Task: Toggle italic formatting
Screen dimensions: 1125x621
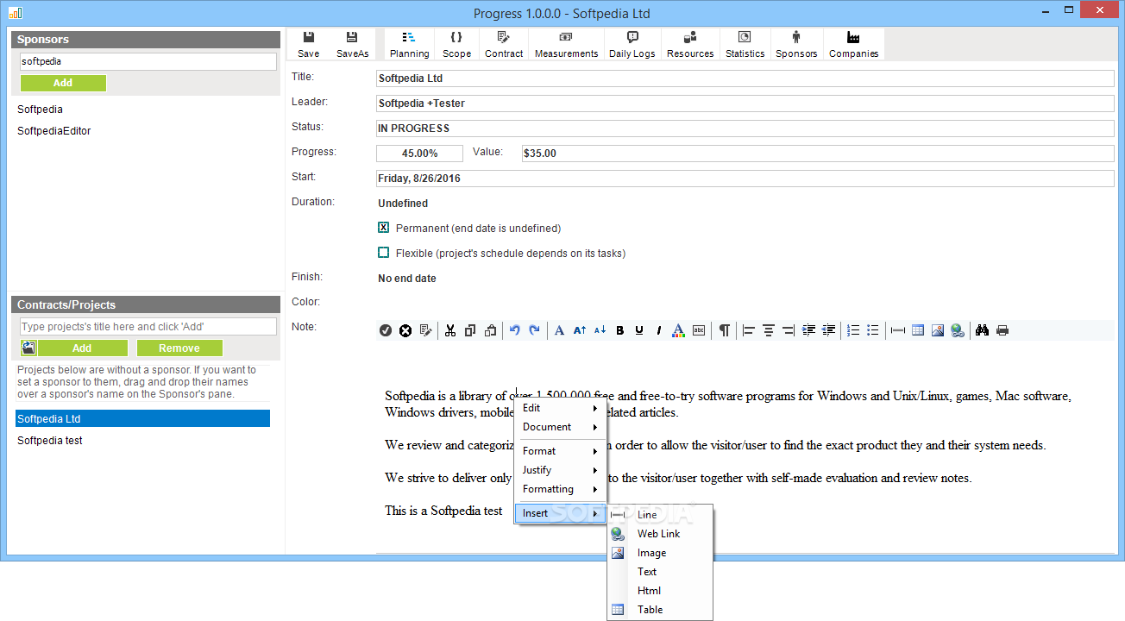Action: [x=658, y=330]
